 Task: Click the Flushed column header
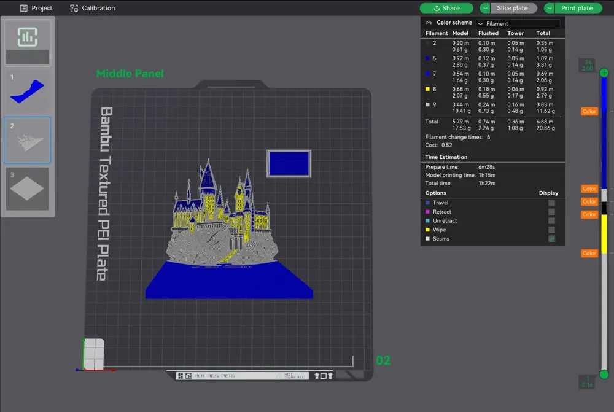[x=488, y=33]
